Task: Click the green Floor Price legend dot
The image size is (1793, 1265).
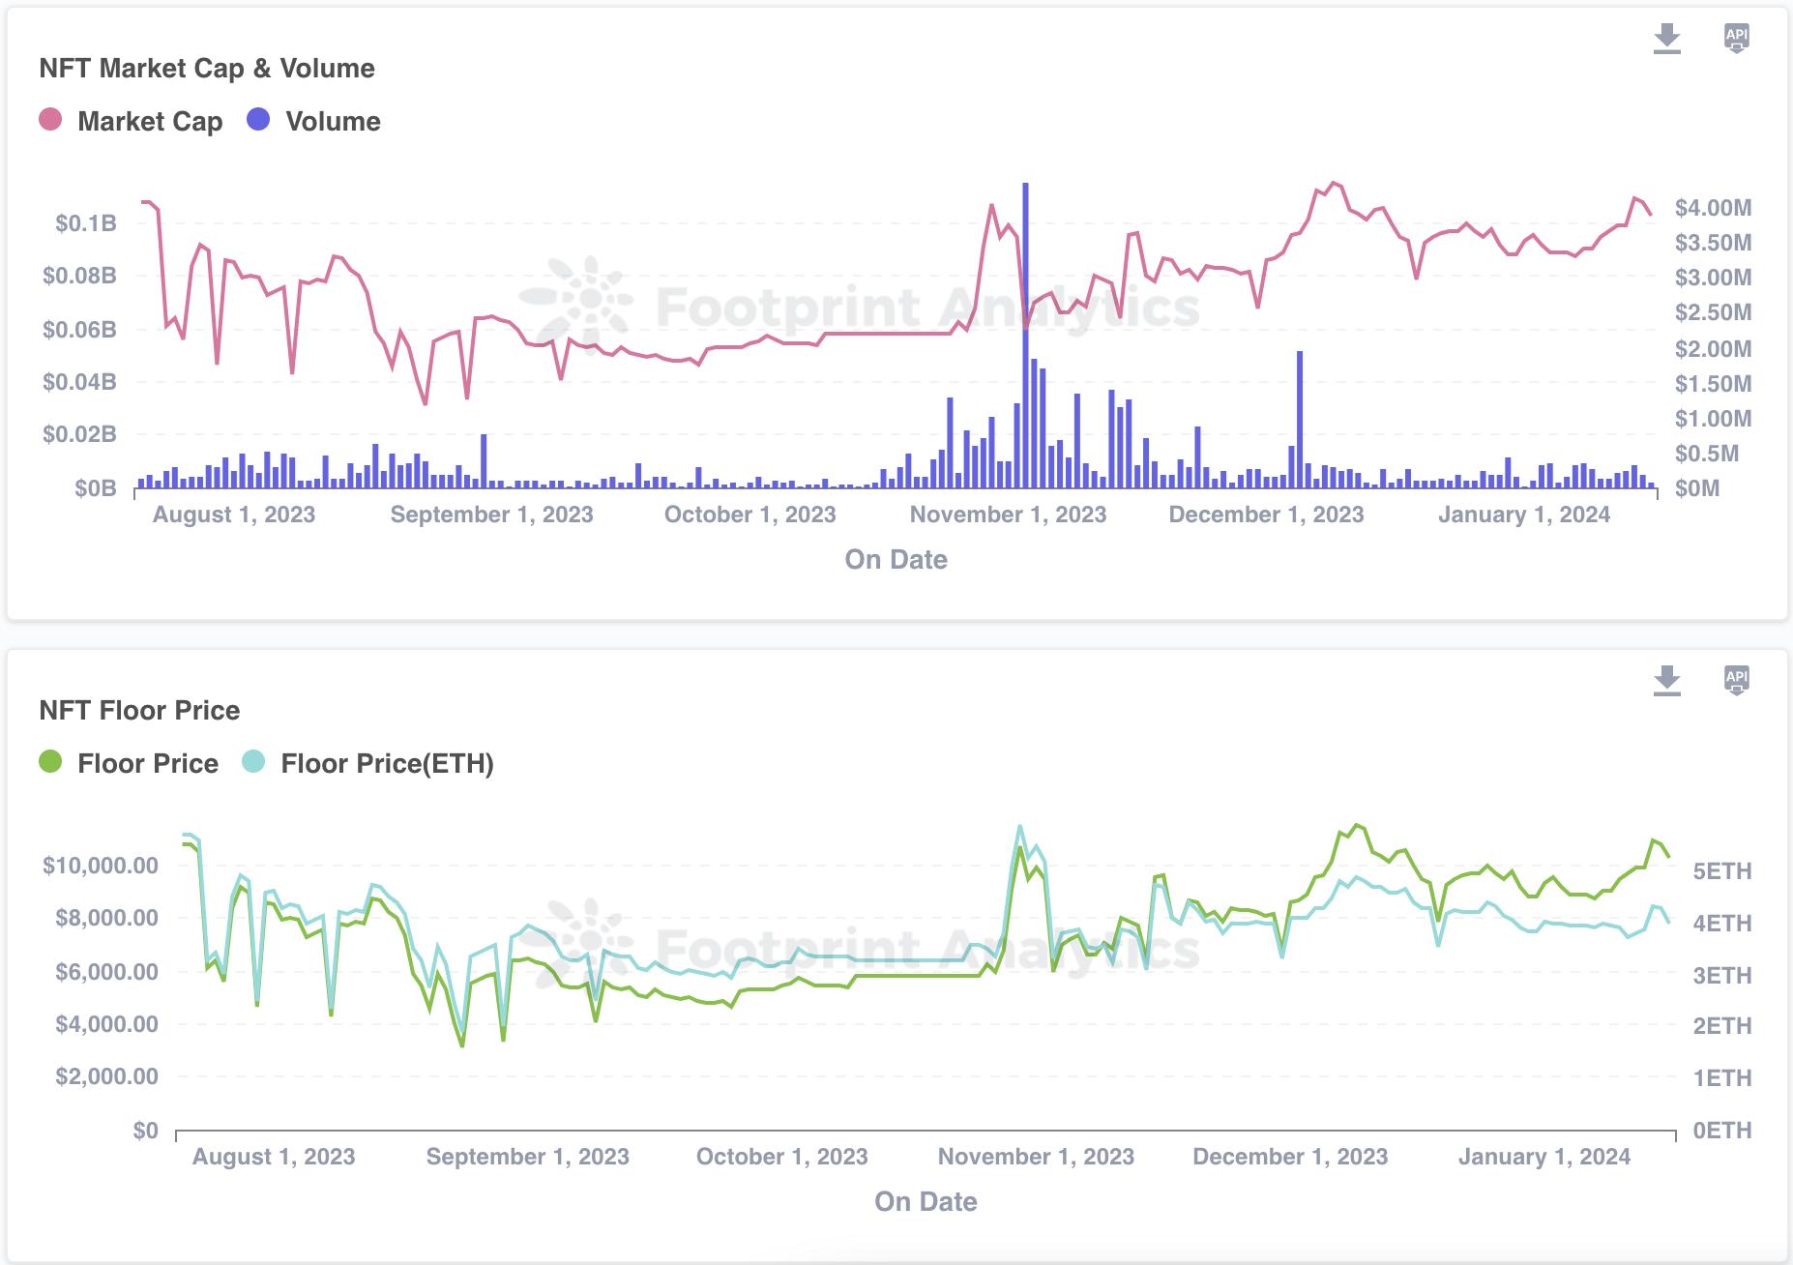Action: (50, 762)
